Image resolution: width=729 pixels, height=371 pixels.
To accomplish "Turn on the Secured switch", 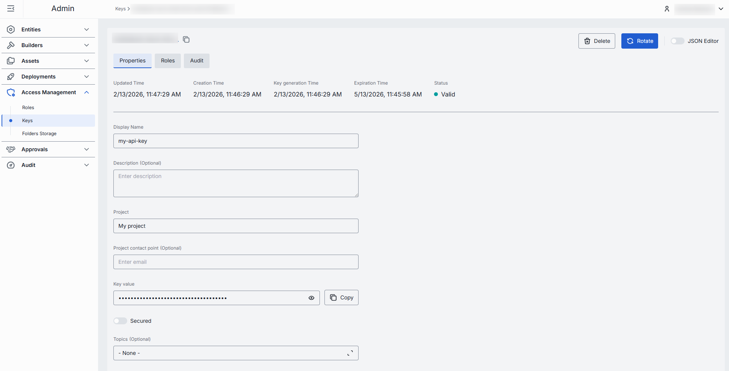I will click(120, 321).
